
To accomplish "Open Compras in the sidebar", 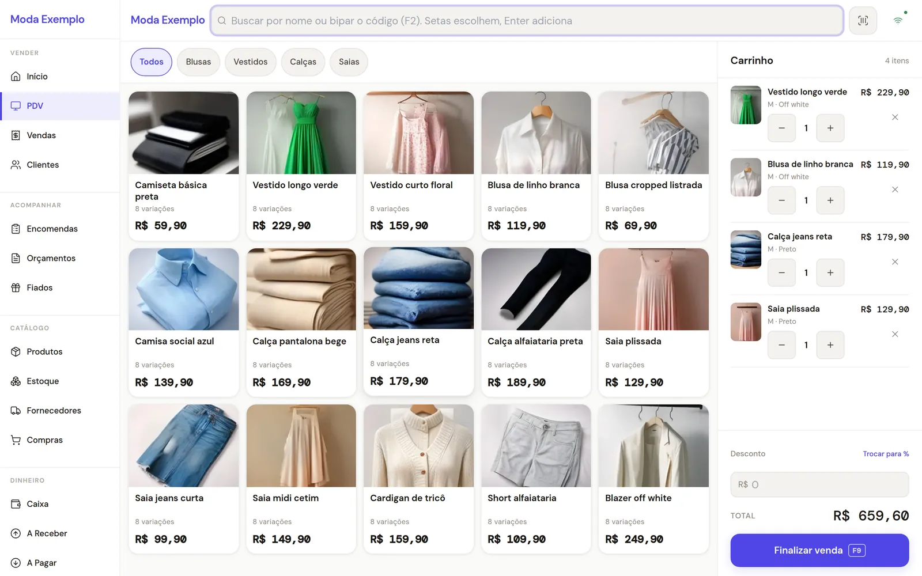I will coord(60,439).
